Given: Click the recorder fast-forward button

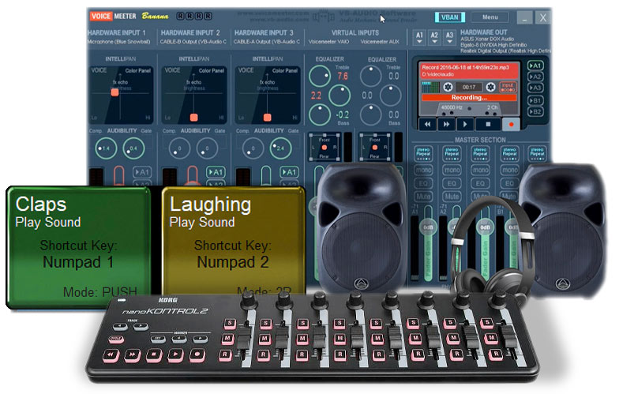Looking at the screenshot, I should click(447, 125).
